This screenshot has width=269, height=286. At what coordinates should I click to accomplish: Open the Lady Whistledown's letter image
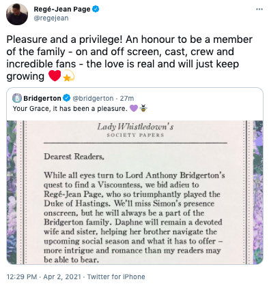tap(134, 192)
